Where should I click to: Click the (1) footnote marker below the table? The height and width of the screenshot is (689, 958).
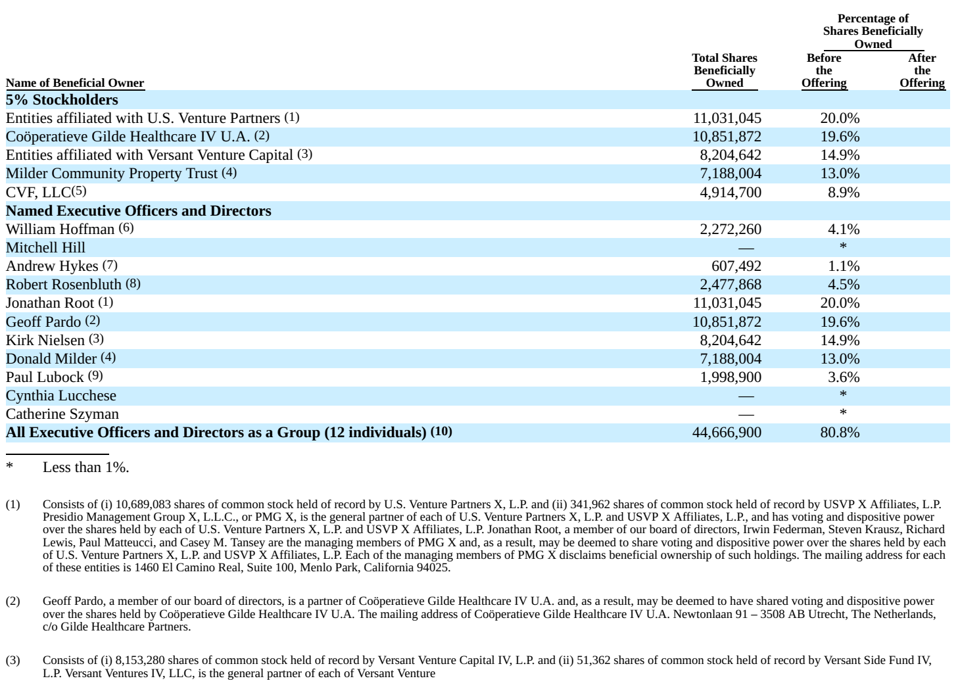(13, 505)
